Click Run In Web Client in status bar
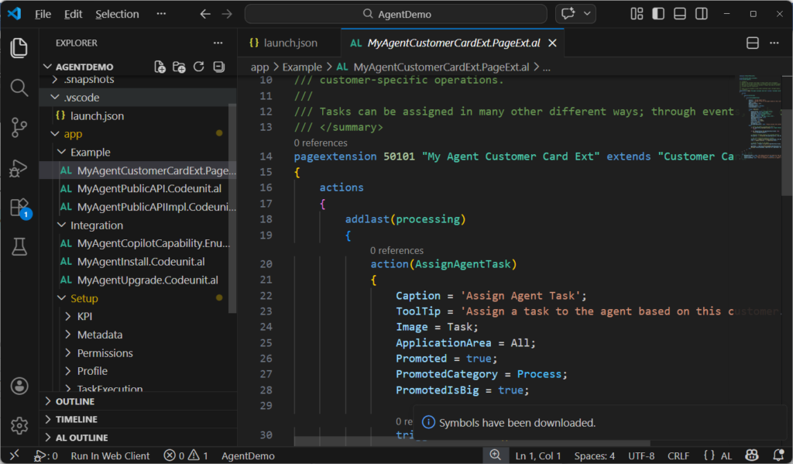 click(x=110, y=455)
